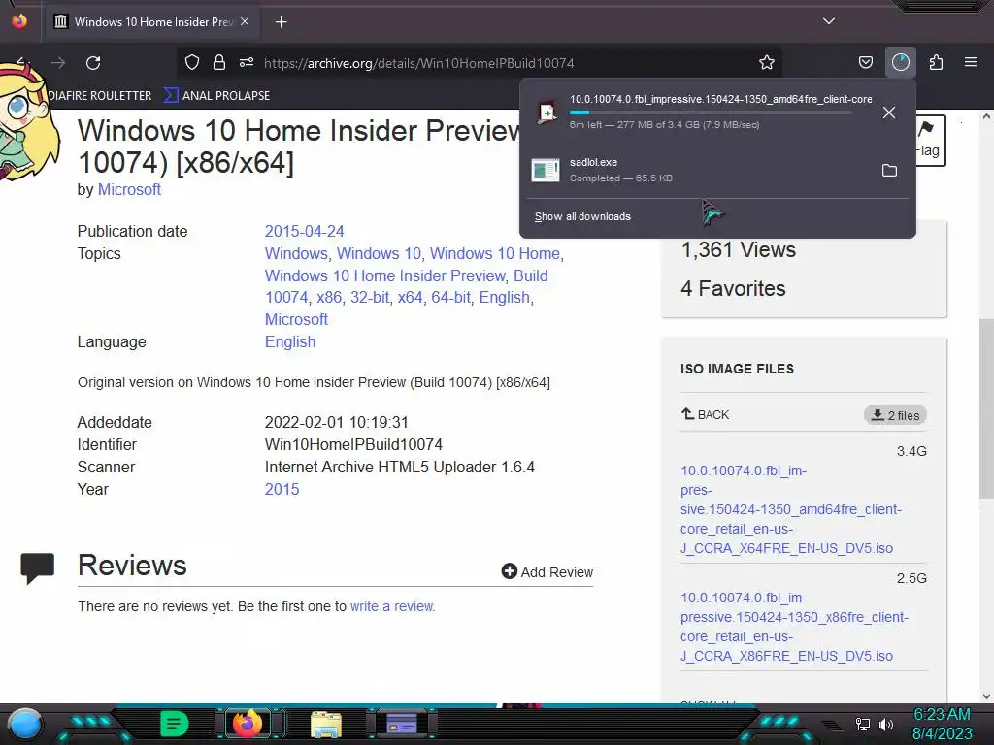Flag this item button
994x745 pixels.
[x=928, y=140]
